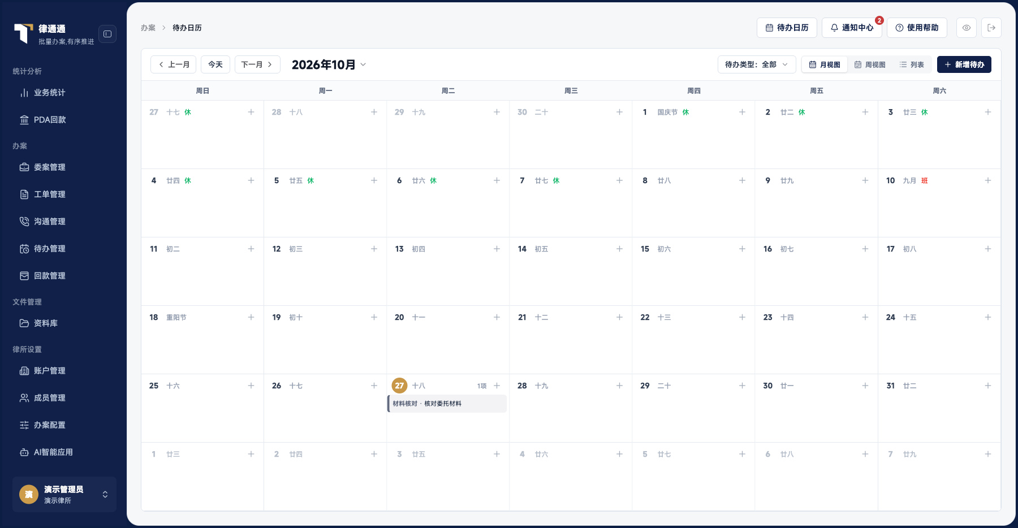Add a todo on October 1 国庆节

[x=742, y=112]
